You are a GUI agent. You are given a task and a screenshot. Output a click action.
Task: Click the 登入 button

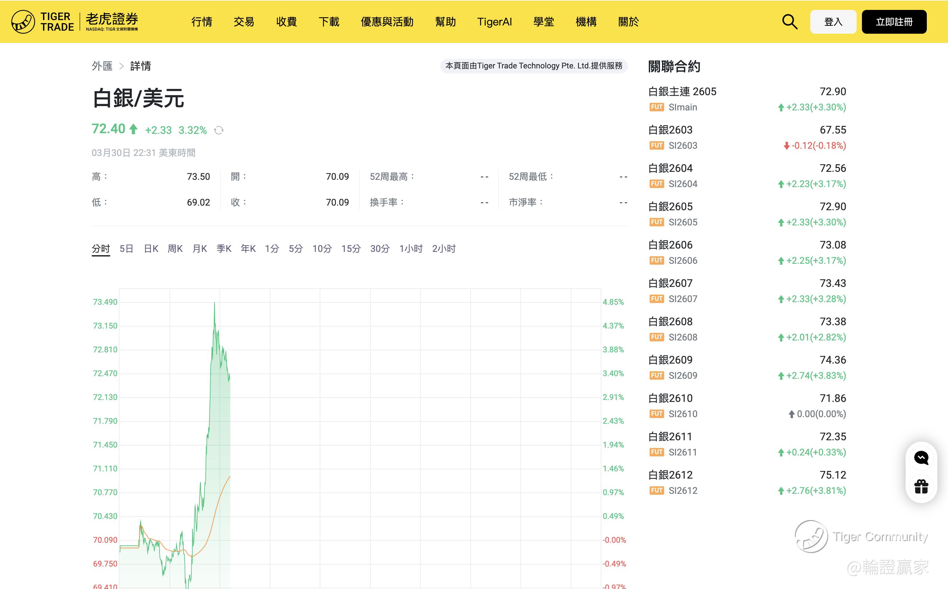point(833,22)
